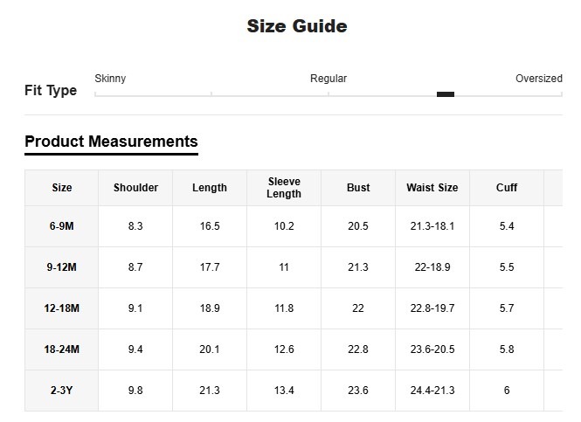Select the 9-12M size row label

pyautogui.click(x=62, y=267)
